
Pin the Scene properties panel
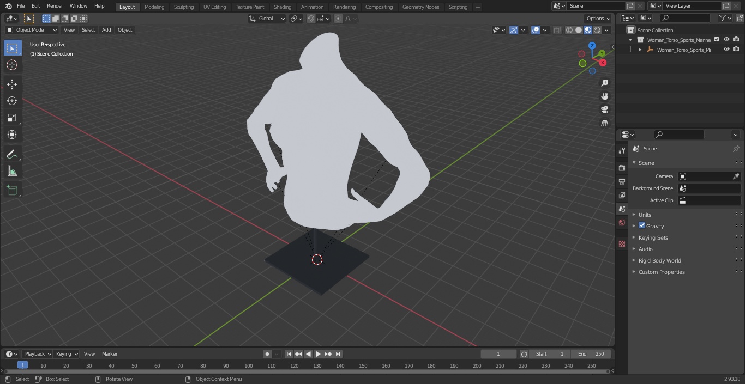pyautogui.click(x=736, y=149)
